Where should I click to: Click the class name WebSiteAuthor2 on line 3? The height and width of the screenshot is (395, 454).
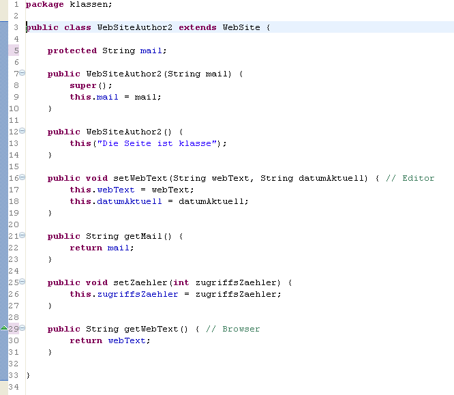[135, 27]
